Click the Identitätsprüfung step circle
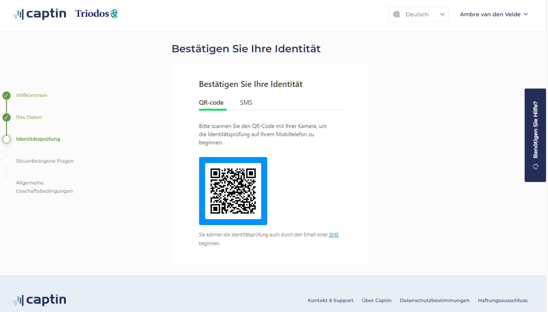 (7, 139)
